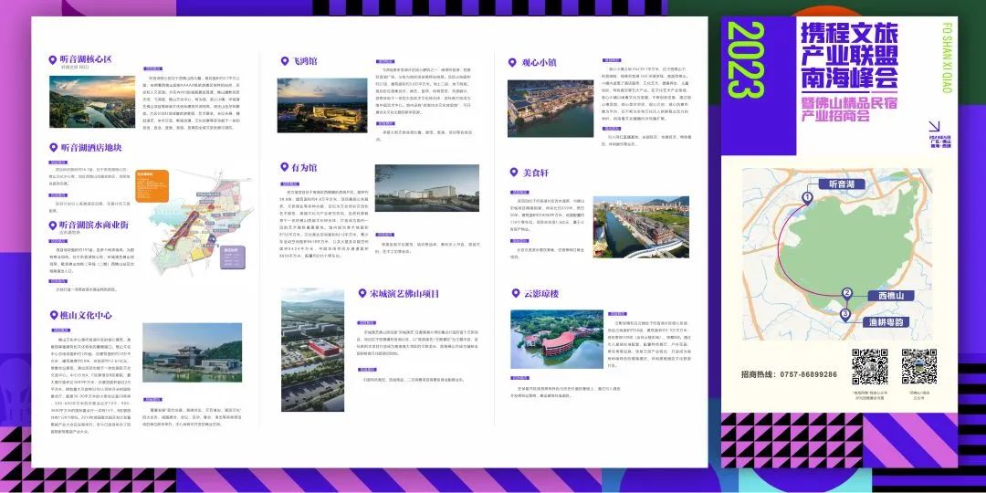
Task: Click the 听音湖滨水商业街 heading
Action: [94, 225]
